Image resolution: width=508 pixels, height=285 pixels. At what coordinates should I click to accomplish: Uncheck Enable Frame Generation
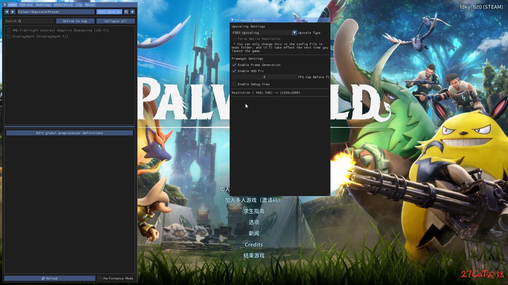(234, 65)
